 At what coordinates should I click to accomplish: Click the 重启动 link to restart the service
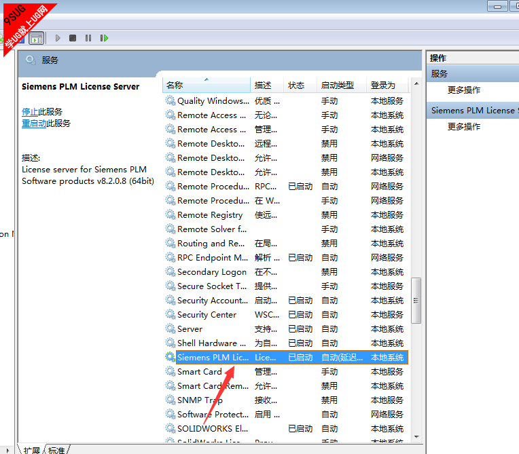coord(34,124)
